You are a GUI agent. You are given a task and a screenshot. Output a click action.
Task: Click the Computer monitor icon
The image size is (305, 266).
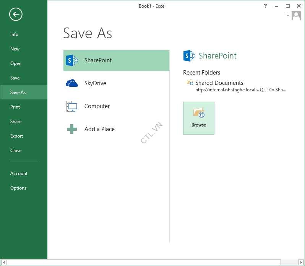tap(72, 106)
